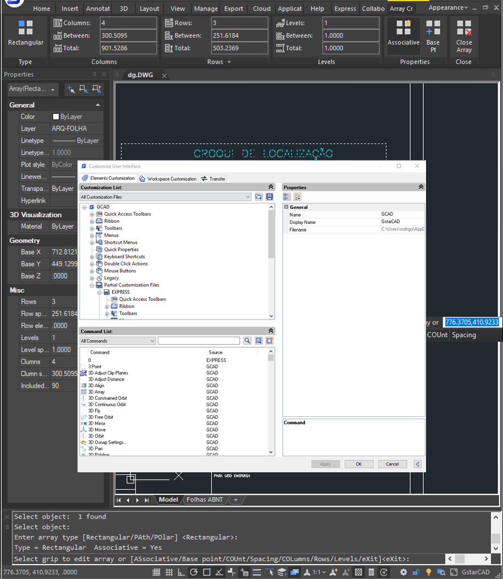Click the light bulb icon in status bar
Screen dimensions: 503x579
click(x=428, y=572)
